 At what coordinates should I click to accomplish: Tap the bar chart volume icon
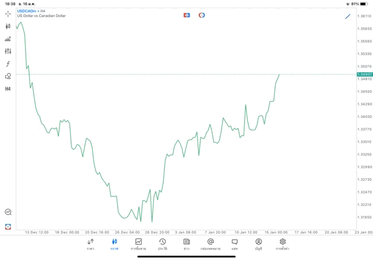pyautogui.click(x=8, y=39)
